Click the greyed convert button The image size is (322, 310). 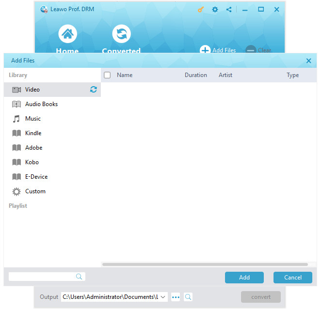[x=261, y=297]
